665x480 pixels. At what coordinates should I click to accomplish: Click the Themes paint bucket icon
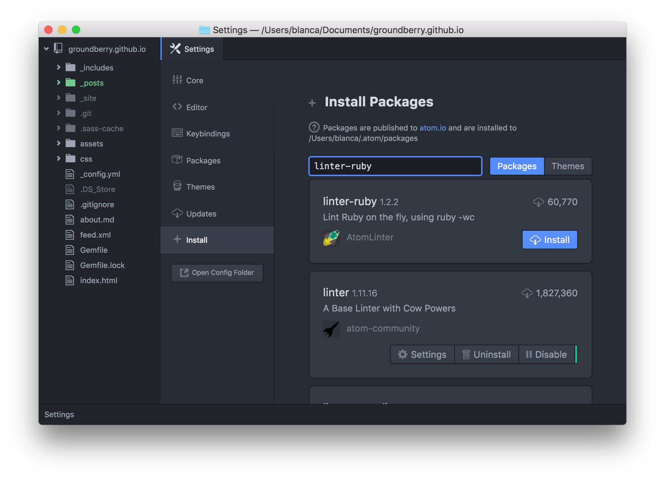[x=177, y=186]
